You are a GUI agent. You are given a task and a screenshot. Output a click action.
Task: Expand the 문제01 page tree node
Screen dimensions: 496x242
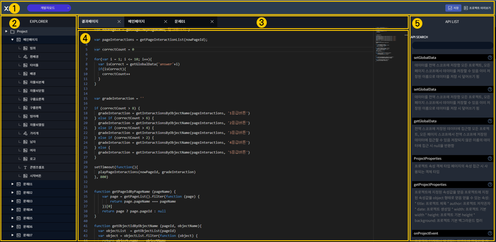pyautogui.click(x=12, y=184)
